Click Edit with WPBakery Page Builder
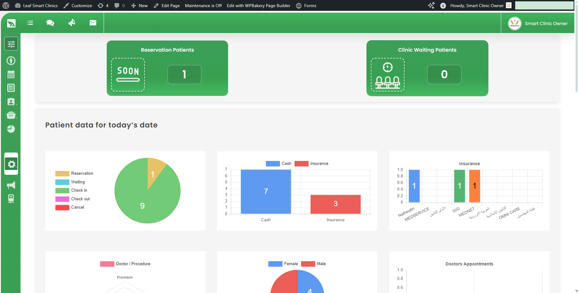Viewport: 579px width, 293px height. click(x=258, y=5)
